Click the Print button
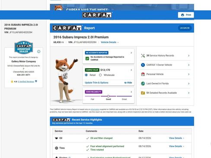211x158 pixels. tap(186, 15)
